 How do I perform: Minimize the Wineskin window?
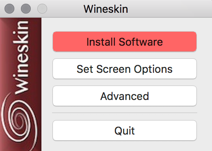(x=26, y=9)
